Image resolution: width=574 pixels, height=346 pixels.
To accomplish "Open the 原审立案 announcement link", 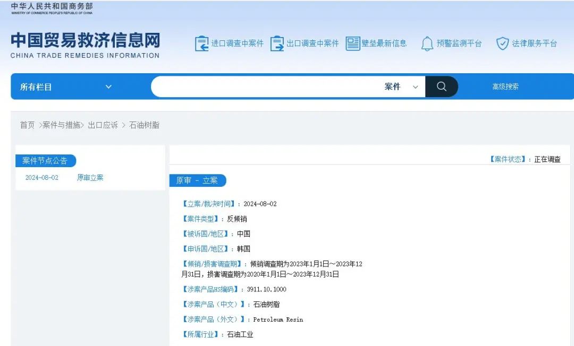I will tap(90, 178).
